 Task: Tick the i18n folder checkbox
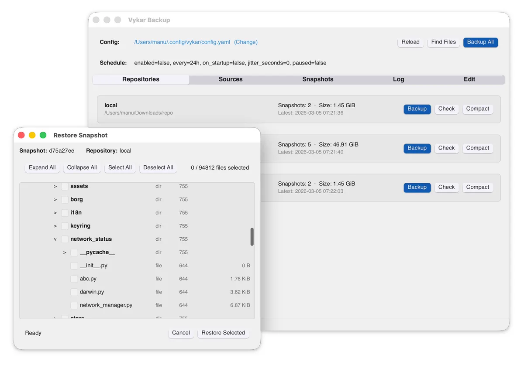(65, 213)
